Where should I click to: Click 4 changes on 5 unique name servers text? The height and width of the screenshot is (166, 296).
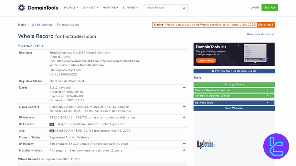coord(86,150)
